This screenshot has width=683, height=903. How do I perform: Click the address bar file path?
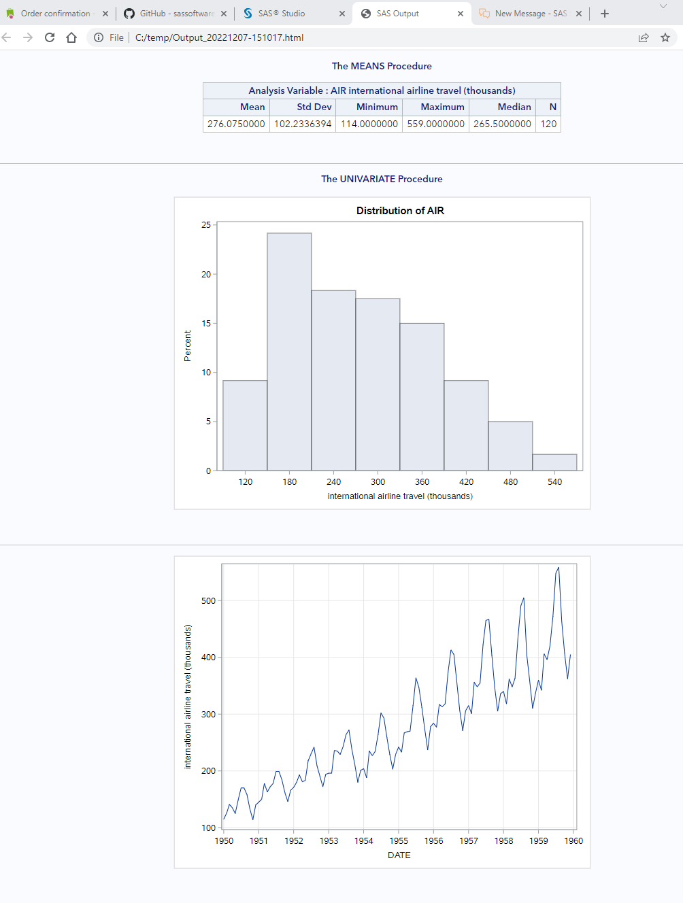(219, 37)
